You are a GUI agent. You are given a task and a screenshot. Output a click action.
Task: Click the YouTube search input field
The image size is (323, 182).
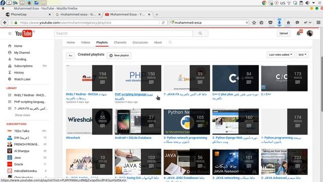(x=123, y=33)
